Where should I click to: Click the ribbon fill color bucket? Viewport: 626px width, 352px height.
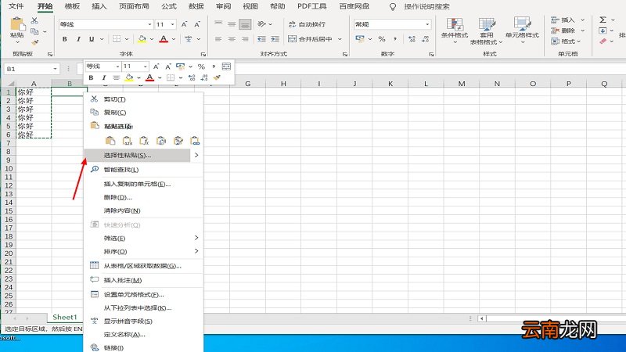click(142, 38)
